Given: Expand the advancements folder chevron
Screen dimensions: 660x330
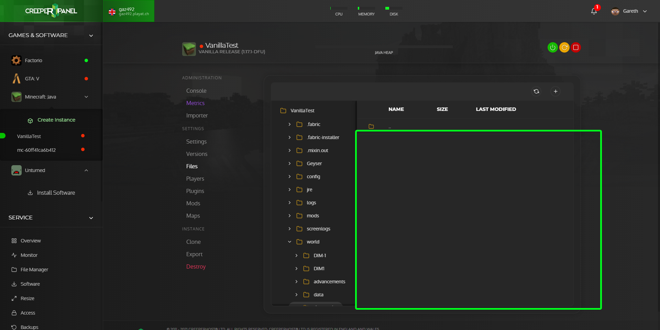Looking at the screenshot, I should [296, 282].
